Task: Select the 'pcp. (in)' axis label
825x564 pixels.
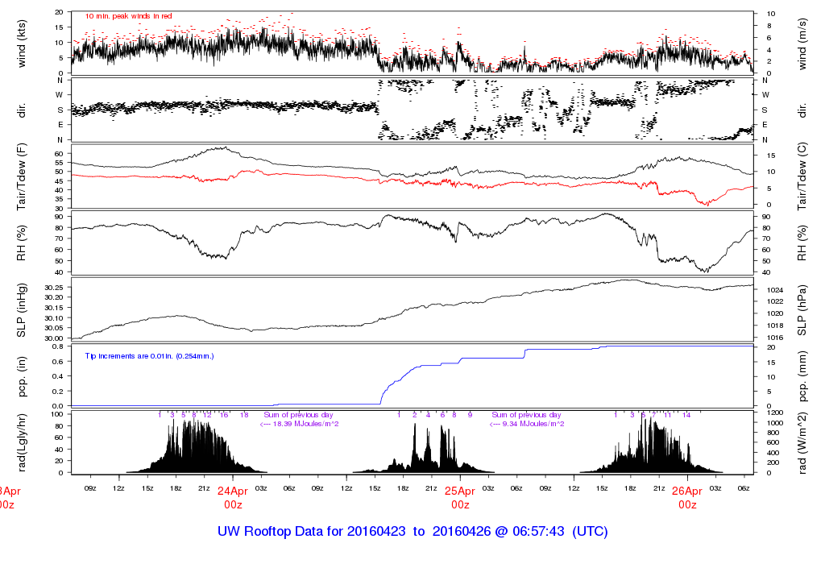Action: 22,377
